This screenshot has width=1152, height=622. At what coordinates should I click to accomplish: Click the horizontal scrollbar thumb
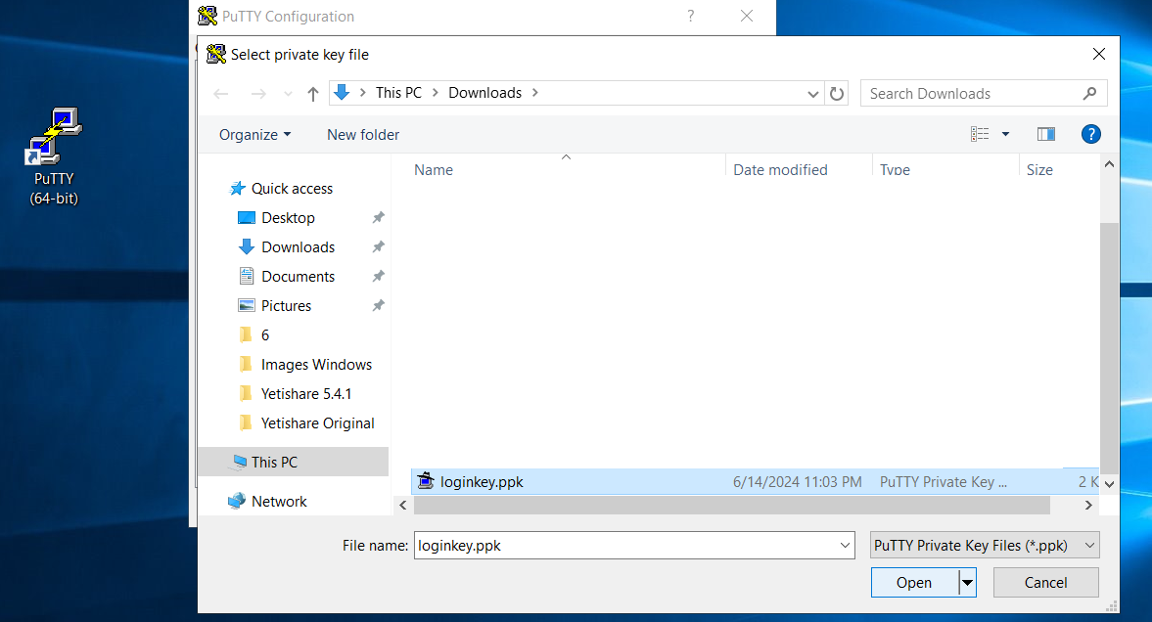coord(732,506)
